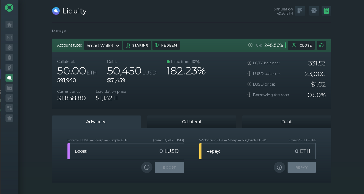Click the DeFi Saver lifebuoy logo

[x=9, y=8]
